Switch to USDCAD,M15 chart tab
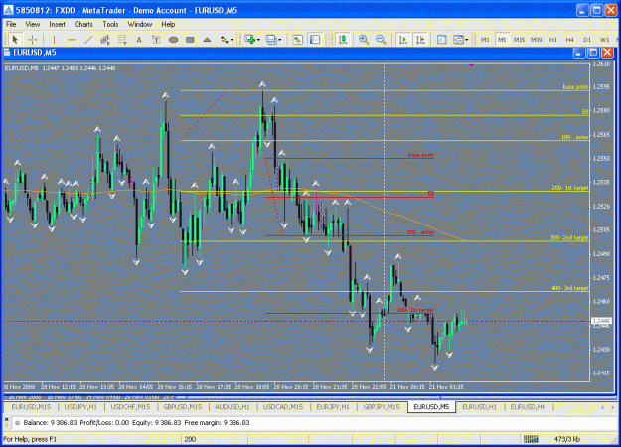The image size is (621, 447). click(x=283, y=407)
